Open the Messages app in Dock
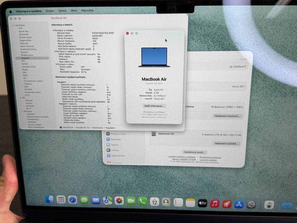This screenshot has height=223, width=297. pyautogui.click(x=84, y=200)
